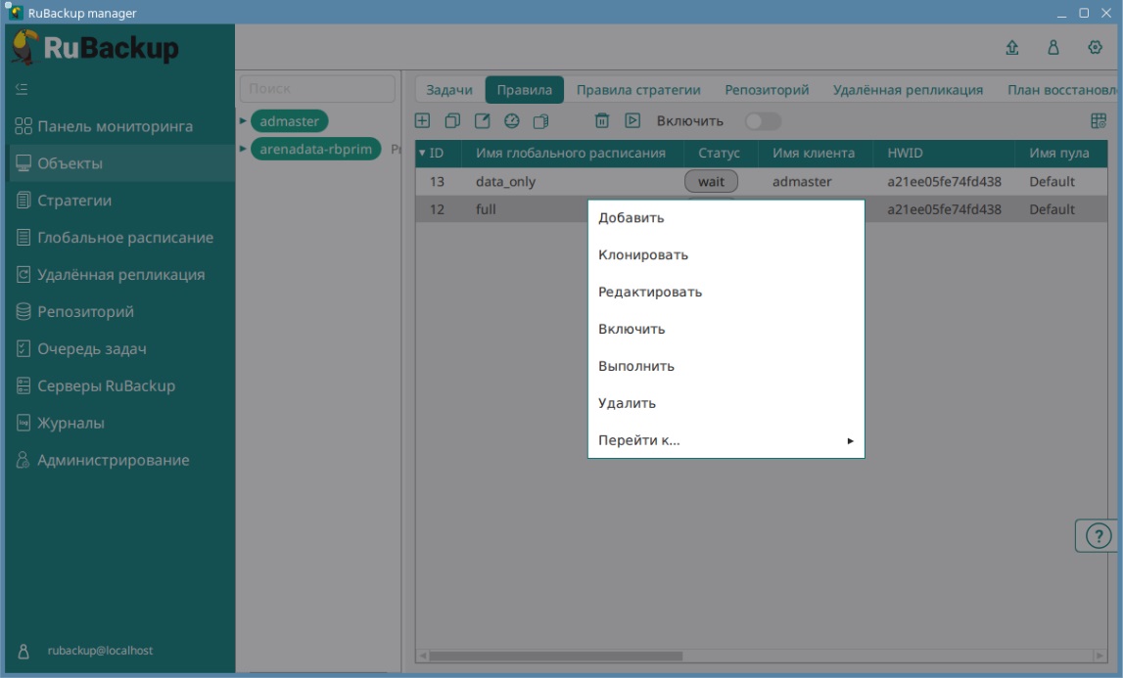Image resolution: width=1123 pixels, height=678 pixels.
Task: Choose Клонировать from the context menu
Action: tap(643, 255)
